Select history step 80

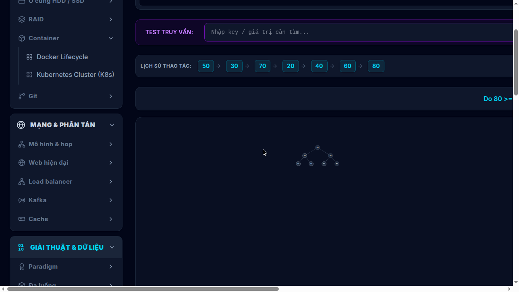[376, 66]
